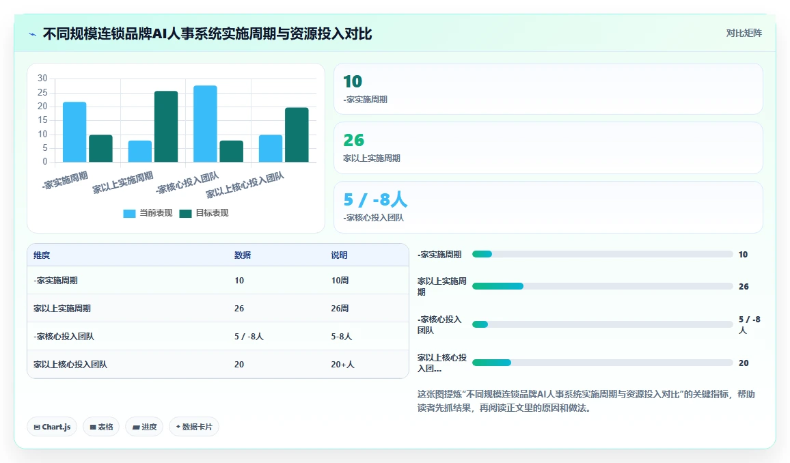Click the green 目标表现 bar for 家以上实施周期

click(166, 126)
